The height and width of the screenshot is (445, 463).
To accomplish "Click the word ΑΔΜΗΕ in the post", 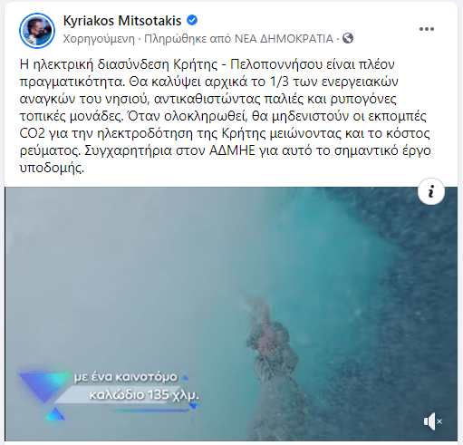I will coord(233,150).
